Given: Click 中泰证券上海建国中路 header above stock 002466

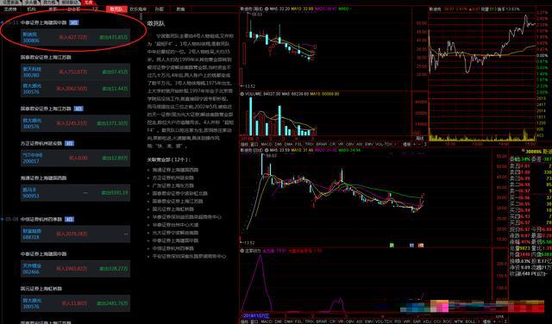Looking at the screenshot, I should 43,254.
